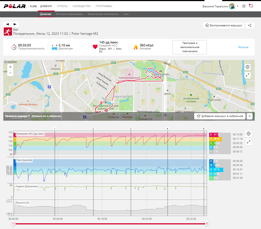
Task: Open user account dropdown arrow
Action: point(238,6)
